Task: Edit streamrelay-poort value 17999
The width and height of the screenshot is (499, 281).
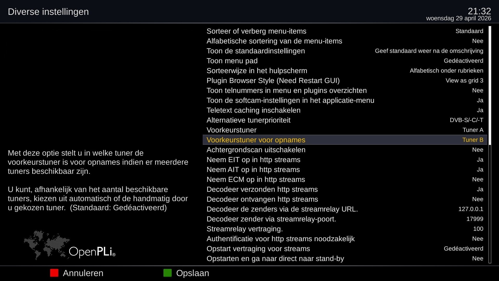Action: coord(475,219)
